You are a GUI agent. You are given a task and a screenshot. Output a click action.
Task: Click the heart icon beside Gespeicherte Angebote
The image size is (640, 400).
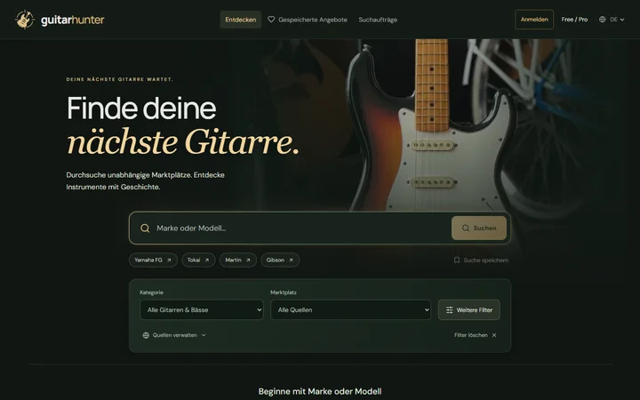(x=271, y=20)
